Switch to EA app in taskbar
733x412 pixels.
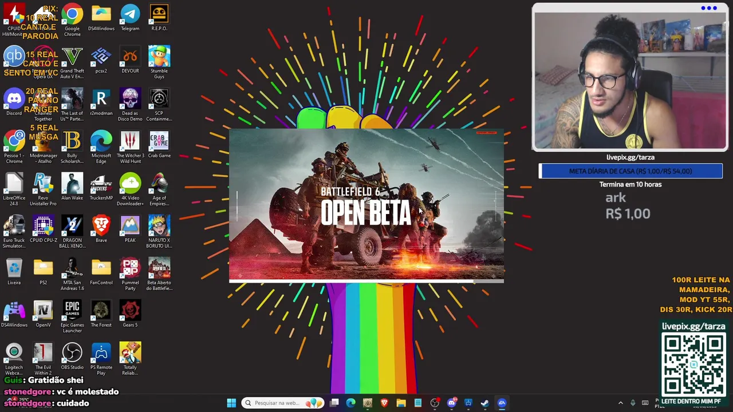[502, 403]
